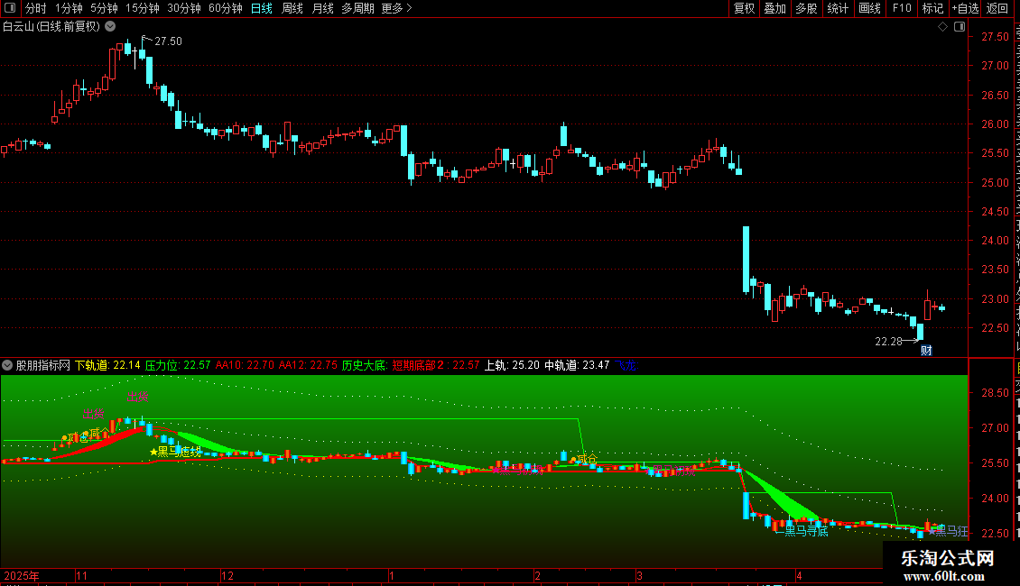Click the 叠加 overlay button
This screenshot has height=586, width=1020.
774,8
